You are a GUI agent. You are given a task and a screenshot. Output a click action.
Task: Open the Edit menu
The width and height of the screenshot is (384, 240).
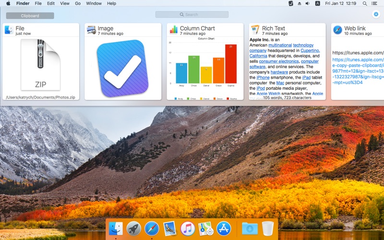click(50, 3)
